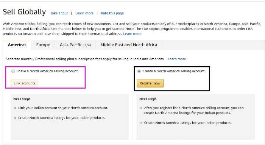Open Middle East and North Africa tab
265x145 pixels.
pos(129,45)
